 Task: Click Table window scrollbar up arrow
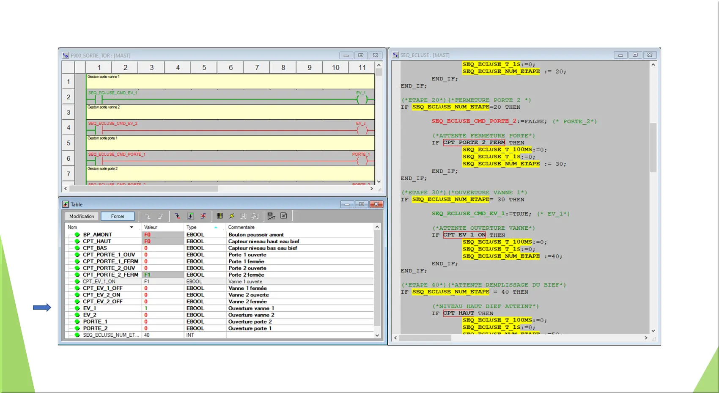(377, 227)
